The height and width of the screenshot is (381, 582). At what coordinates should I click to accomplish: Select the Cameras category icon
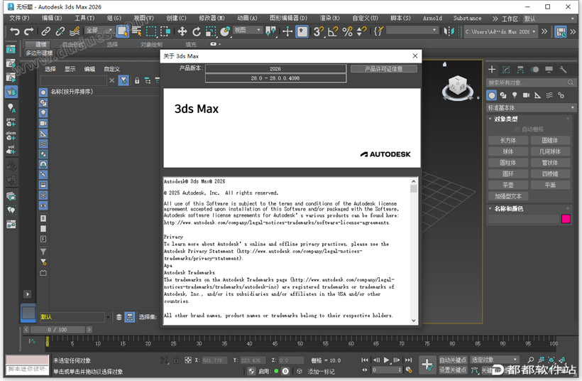[526, 95]
